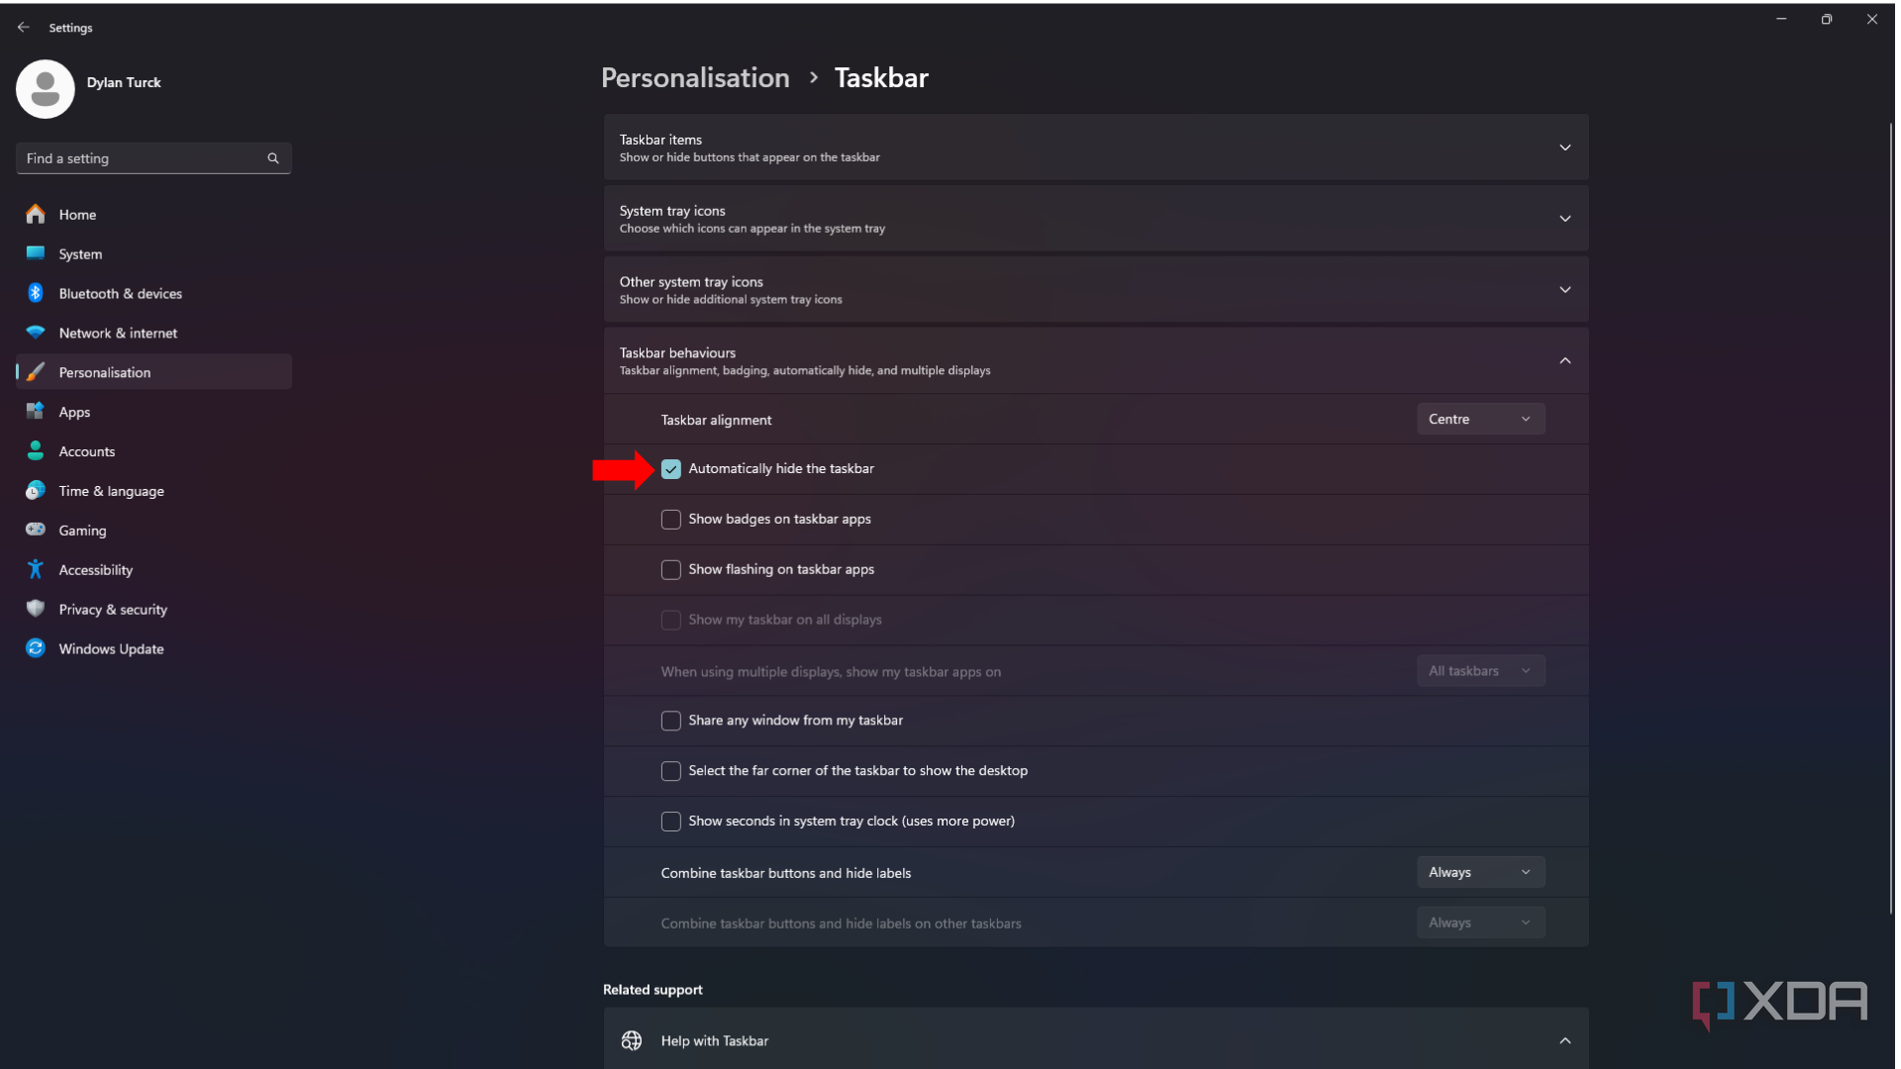The height and width of the screenshot is (1069, 1901).
Task: Open the Bluetooth & devices section
Action: (36, 293)
